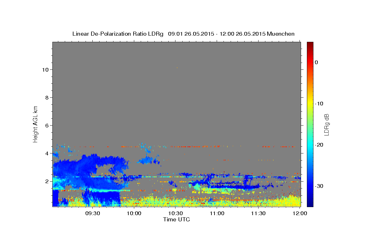Click the 'LDRg dB' colorbar label
Image resolution: width=372 pixels, height=248 pixels.
tap(326, 125)
